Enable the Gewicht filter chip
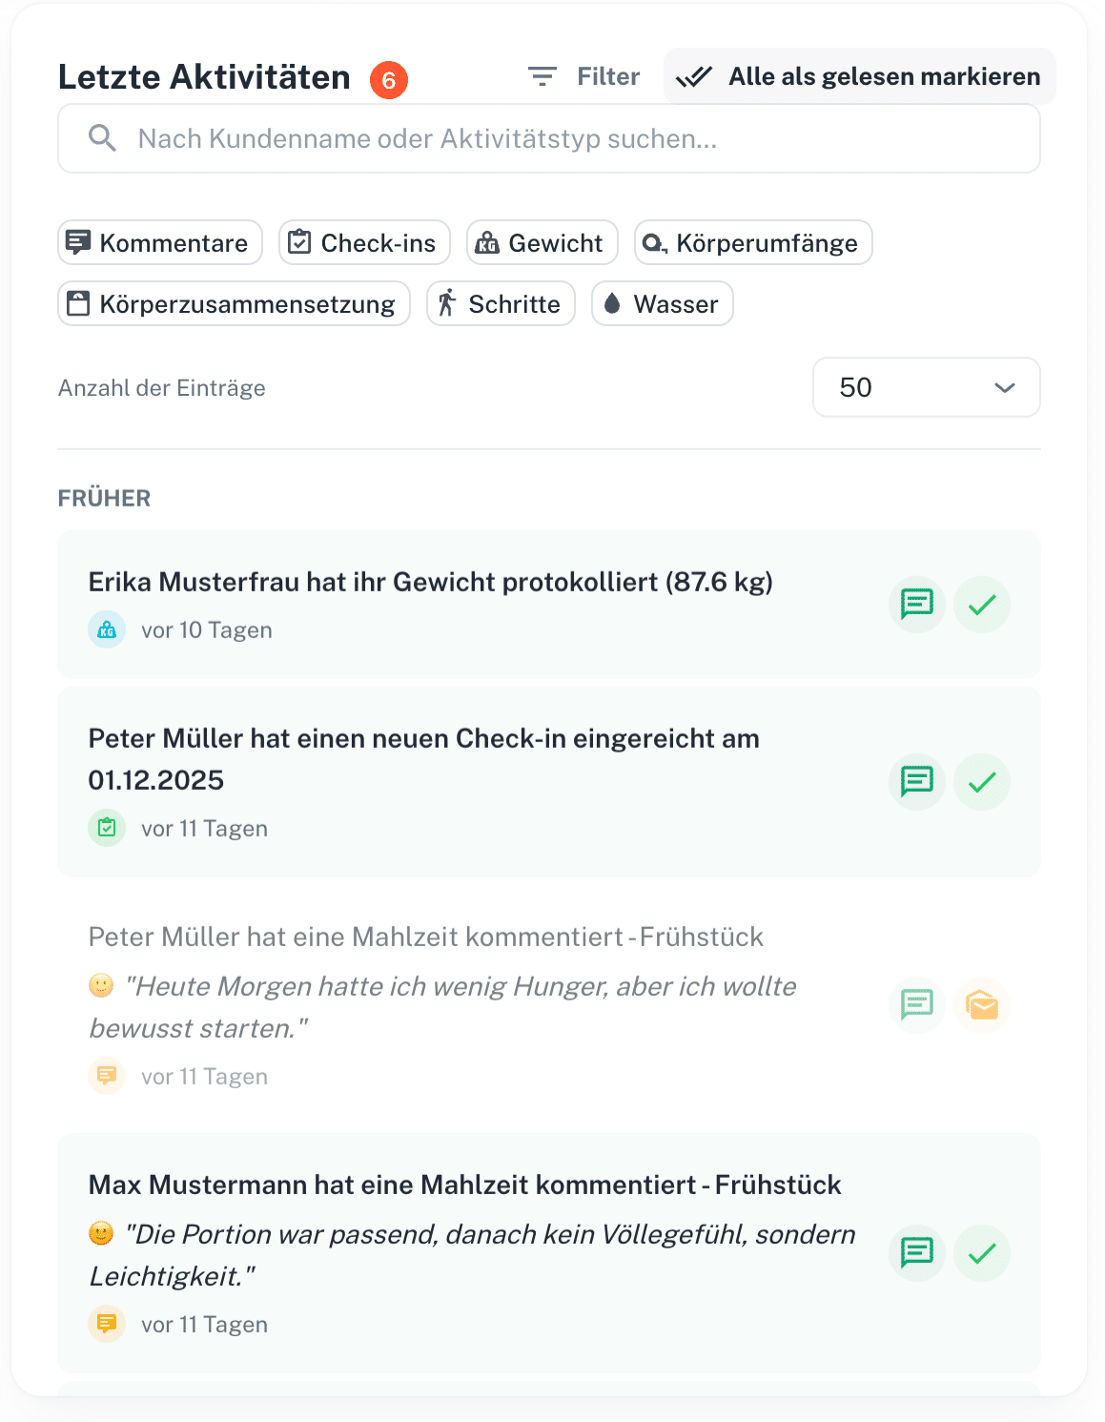This screenshot has width=1105, height=1422. [542, 243]
